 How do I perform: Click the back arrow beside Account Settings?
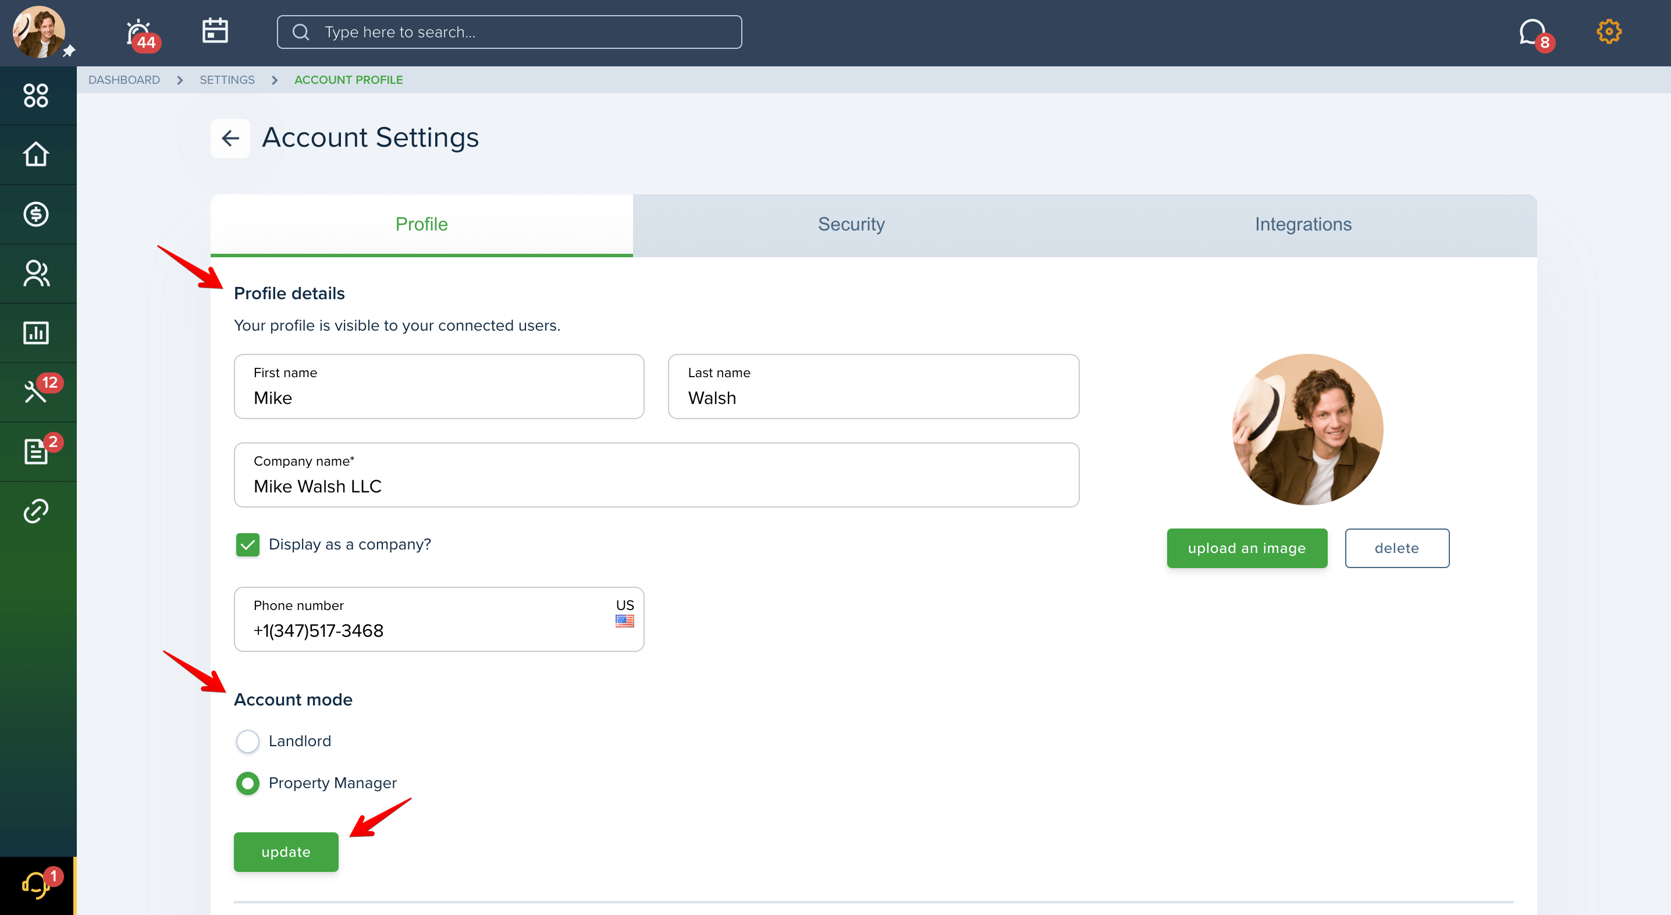230,138
